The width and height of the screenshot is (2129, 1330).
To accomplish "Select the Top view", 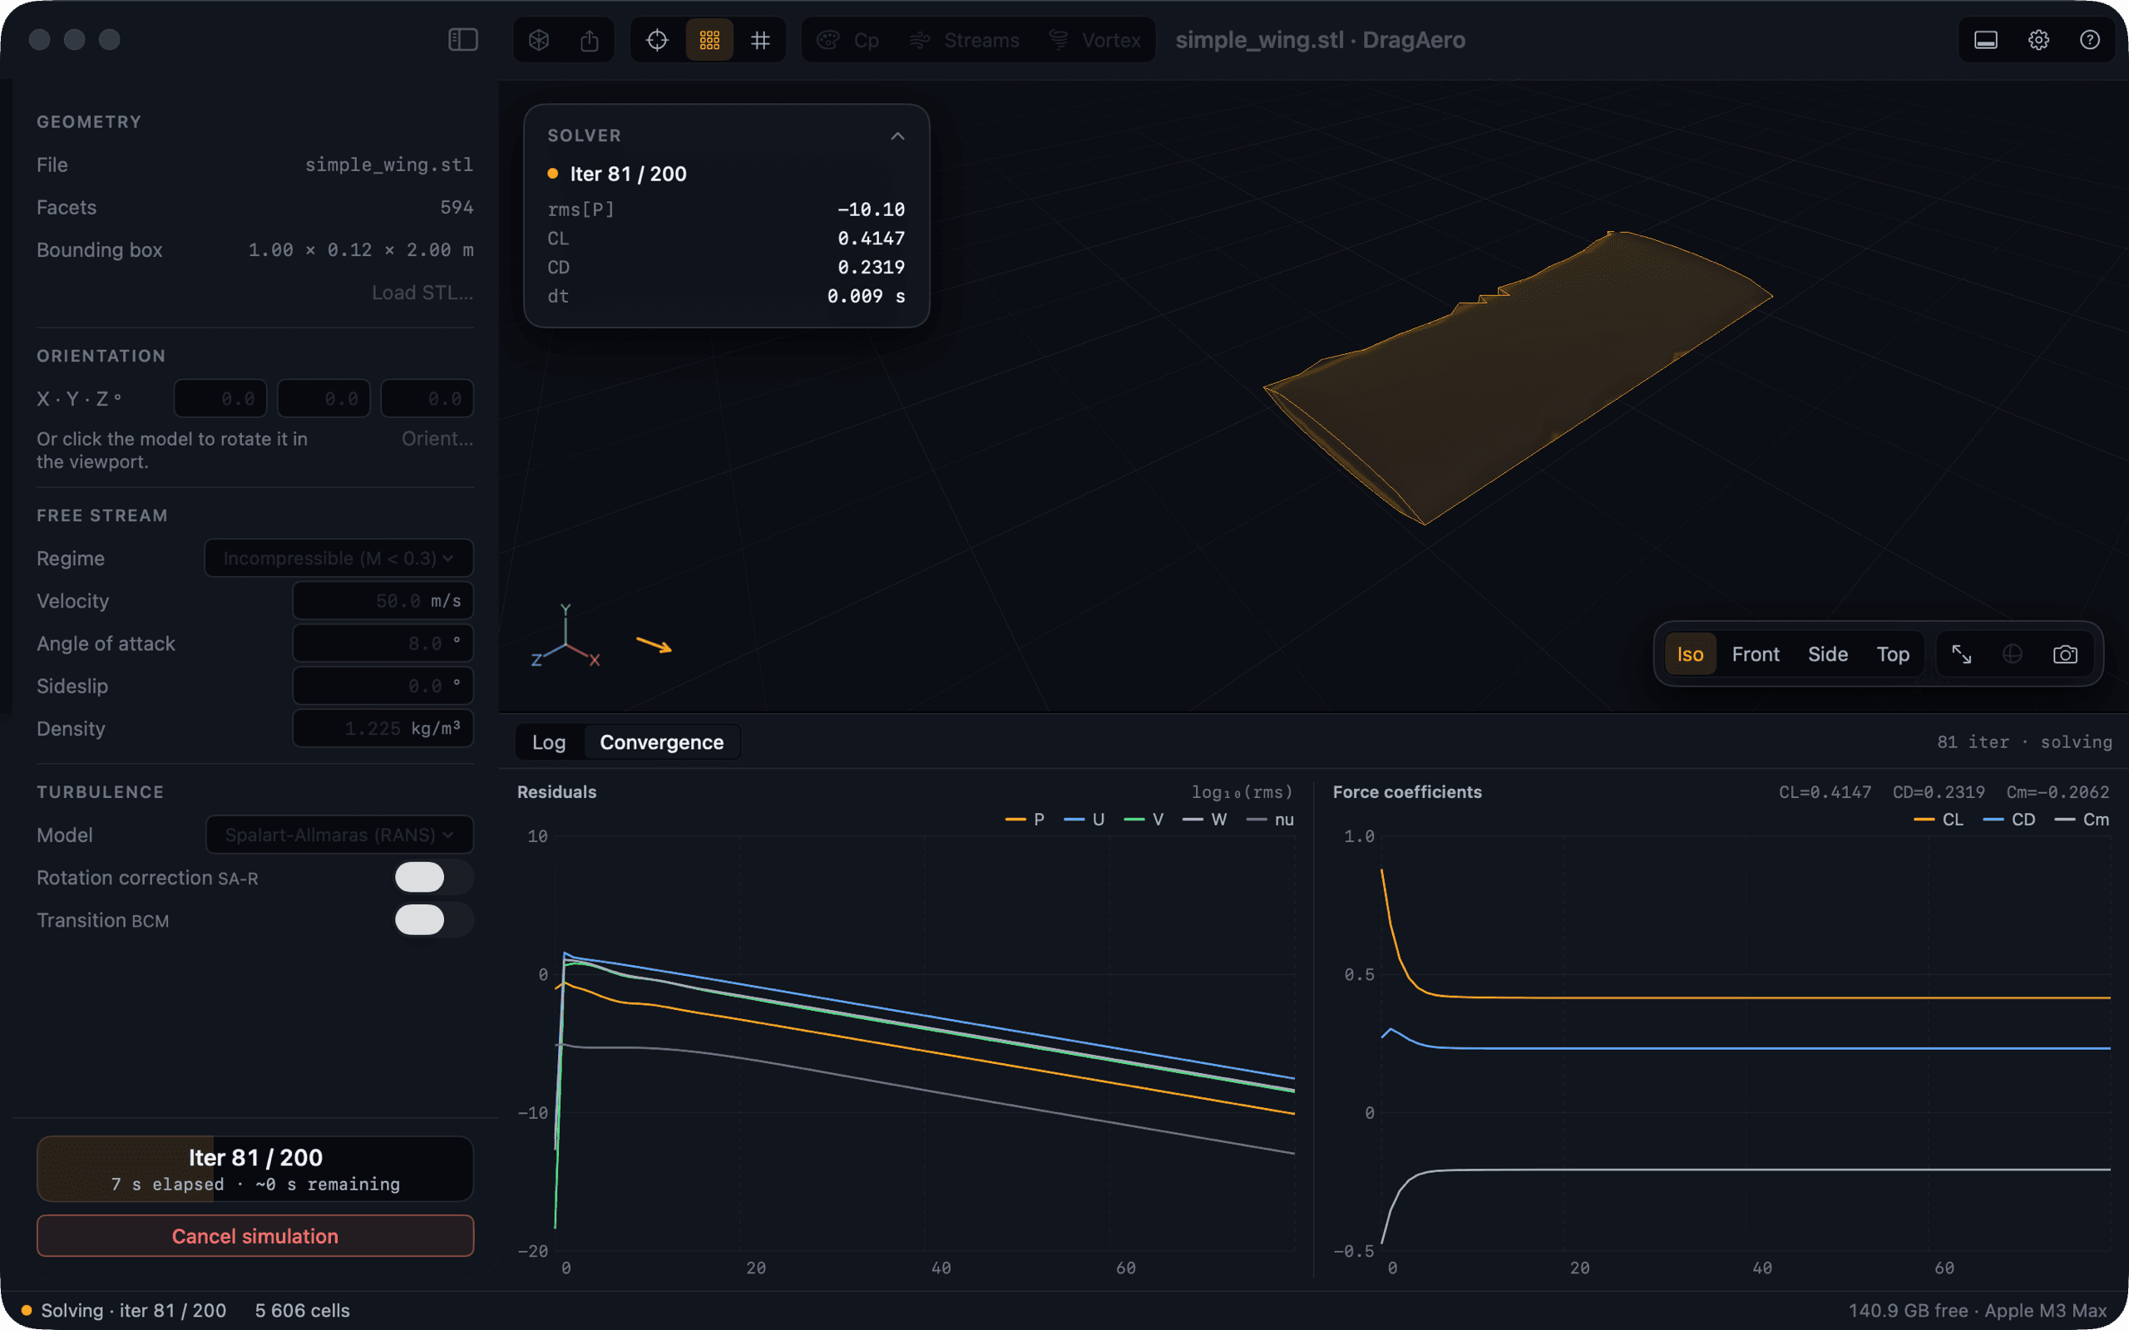I will (1892, 653).
